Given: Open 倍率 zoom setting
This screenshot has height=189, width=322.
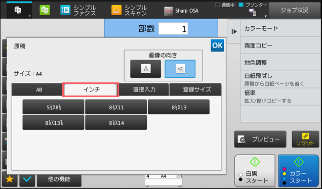Looking at the screenshot, I should click(x=280, y=97).
